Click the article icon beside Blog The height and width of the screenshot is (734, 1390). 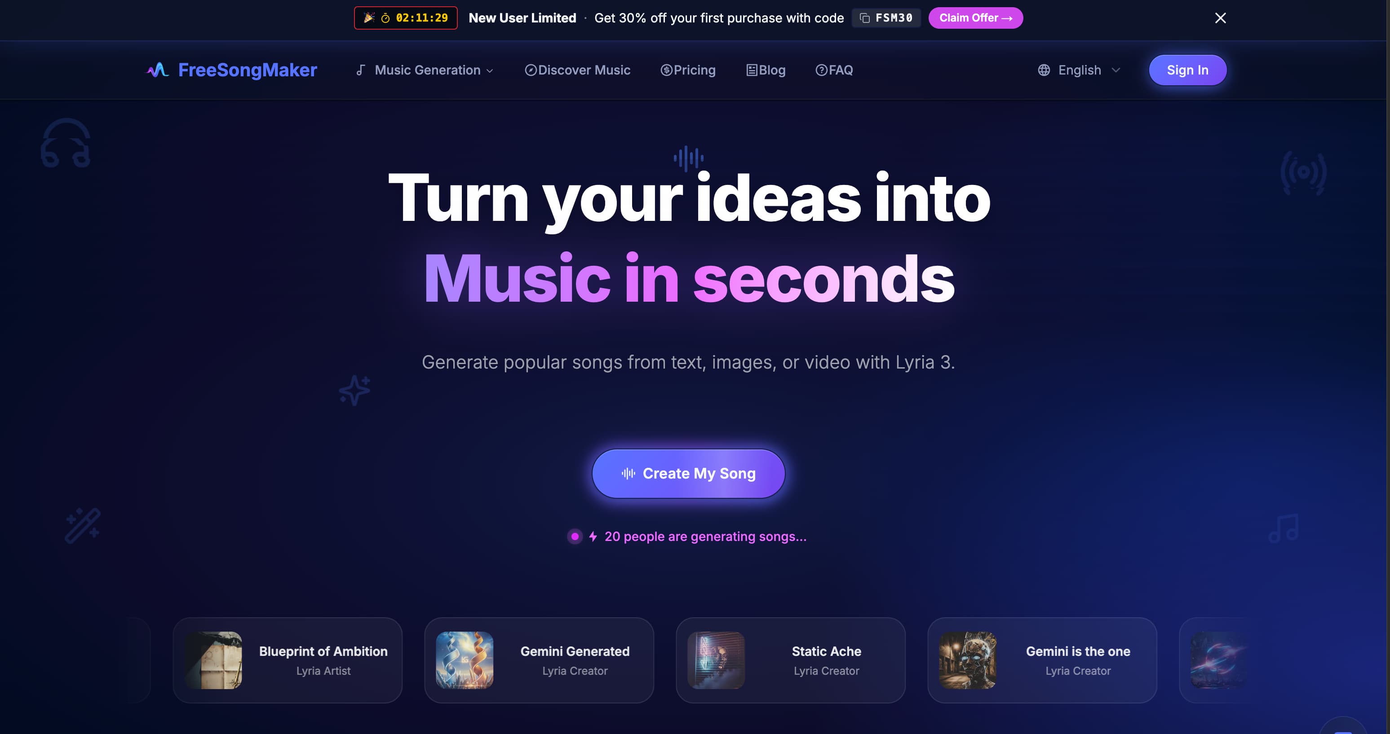752,70
